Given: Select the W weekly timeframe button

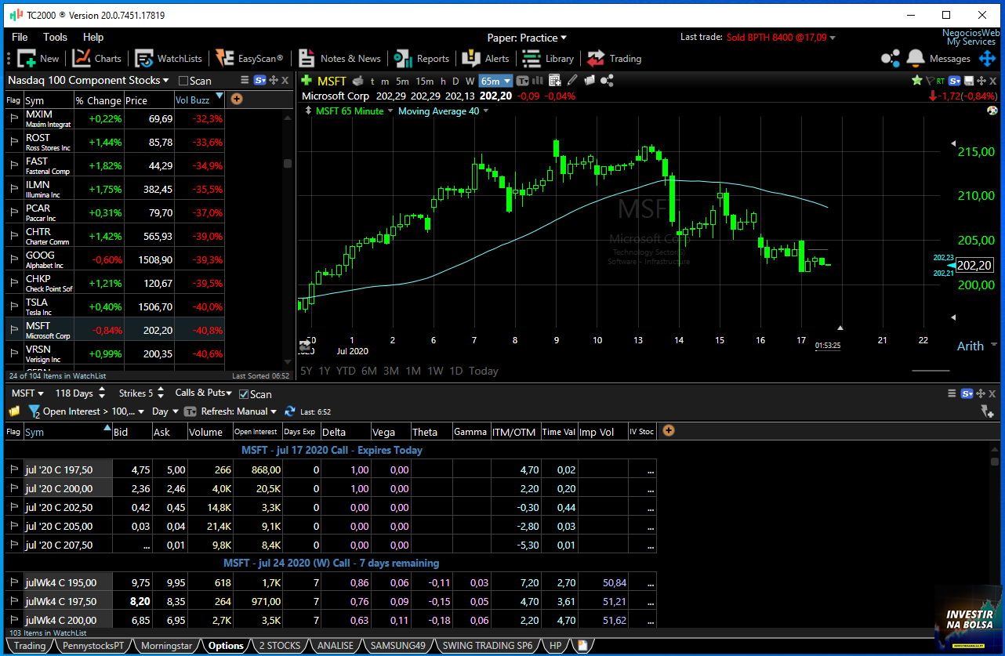Looking at the screenshot, I should coord(470,81).
